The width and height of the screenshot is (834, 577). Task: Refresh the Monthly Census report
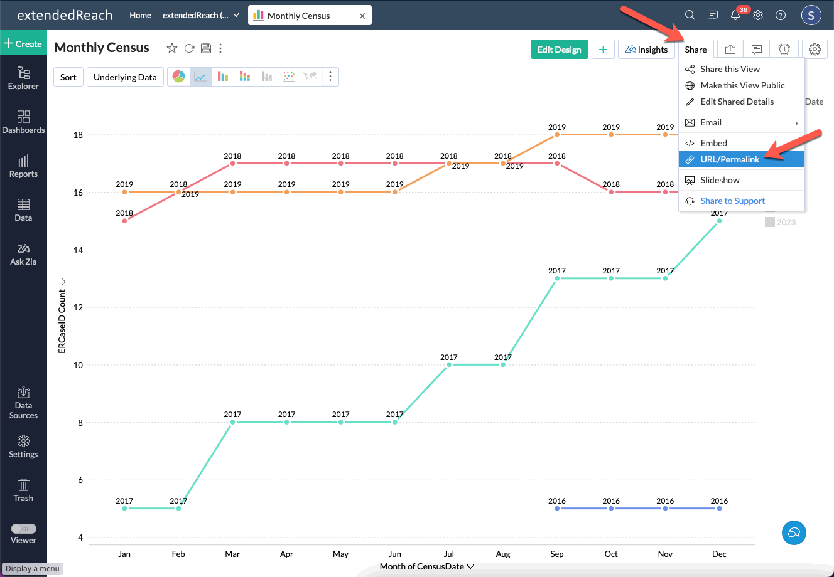pyautogui.click(x=189, y=48)
